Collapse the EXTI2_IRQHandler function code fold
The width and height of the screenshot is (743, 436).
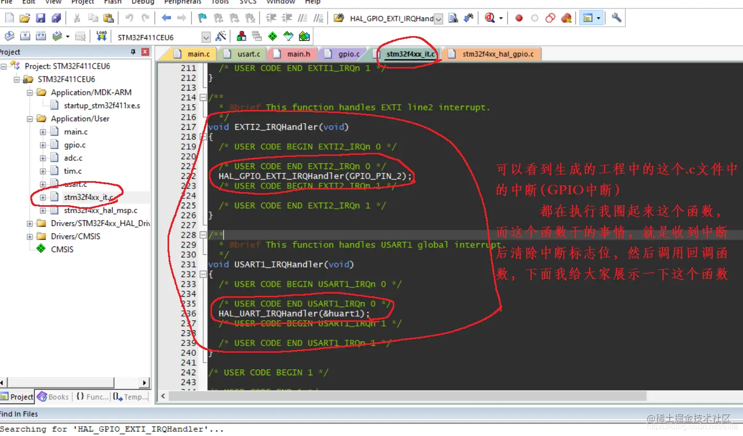[203, 137]
